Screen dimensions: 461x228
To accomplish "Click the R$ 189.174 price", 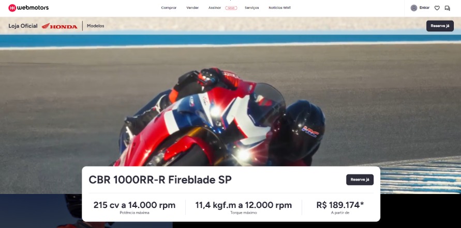I will pyautogui.click(x=340, y=205).
